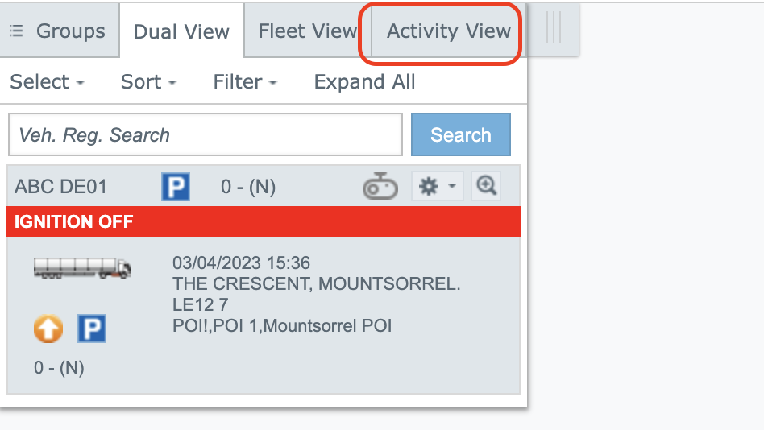This screenshot has width=764, height=430.
Task: Click the tanker truck icon
Action: click(82, 268)
